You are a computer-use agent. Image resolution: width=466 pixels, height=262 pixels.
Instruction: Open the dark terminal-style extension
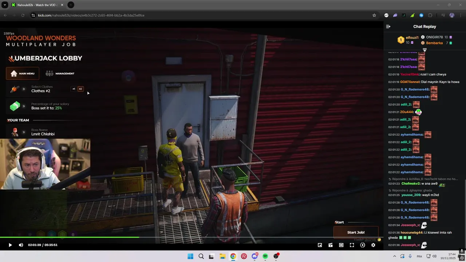click(x=404, y=15)
